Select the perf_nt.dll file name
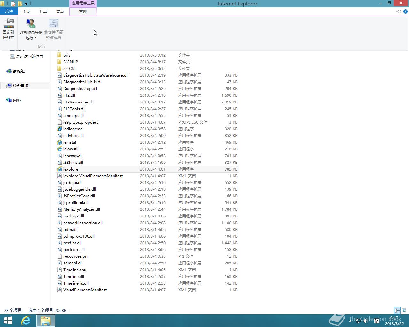Image resolution: width=409 pixels, height=327 pixels. (72, 243)
